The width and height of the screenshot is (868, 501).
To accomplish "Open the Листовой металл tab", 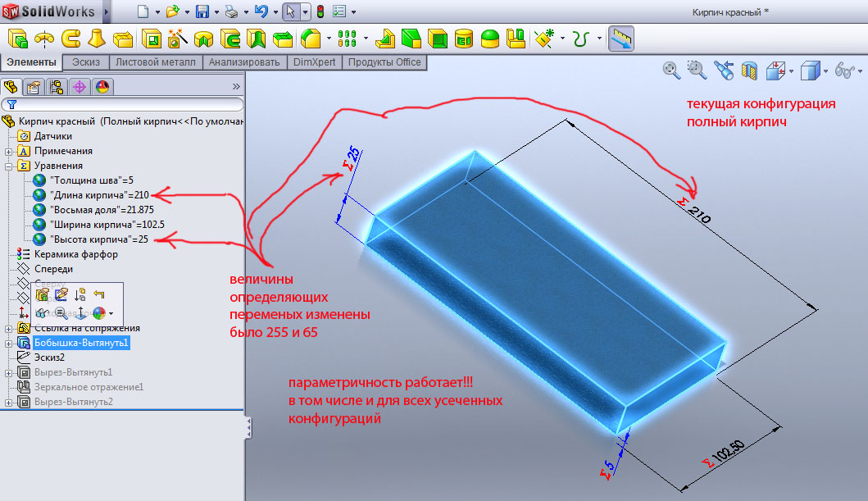I will pyautogui.click(x=156, y=62).
